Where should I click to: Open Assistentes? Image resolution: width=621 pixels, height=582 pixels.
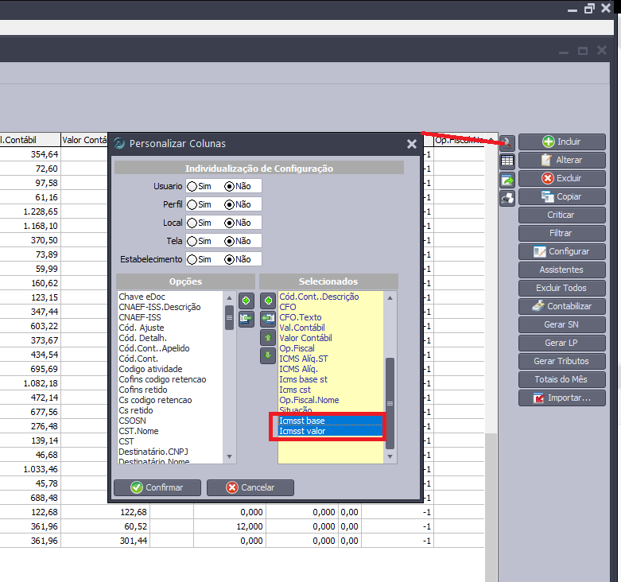pos(561,270)
